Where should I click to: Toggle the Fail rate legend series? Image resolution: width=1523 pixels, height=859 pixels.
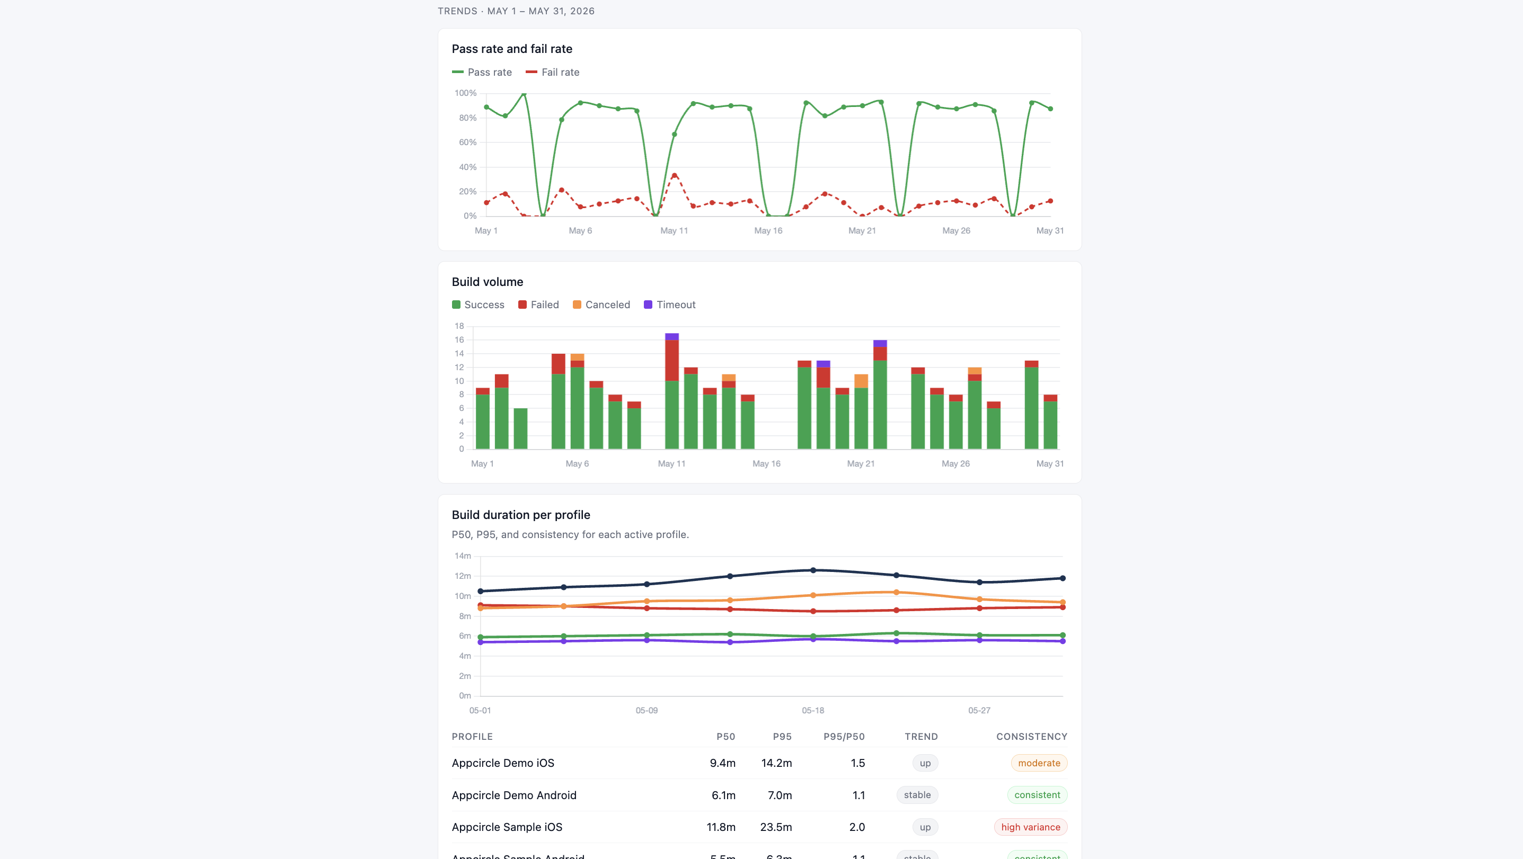(x=552, y=72)
